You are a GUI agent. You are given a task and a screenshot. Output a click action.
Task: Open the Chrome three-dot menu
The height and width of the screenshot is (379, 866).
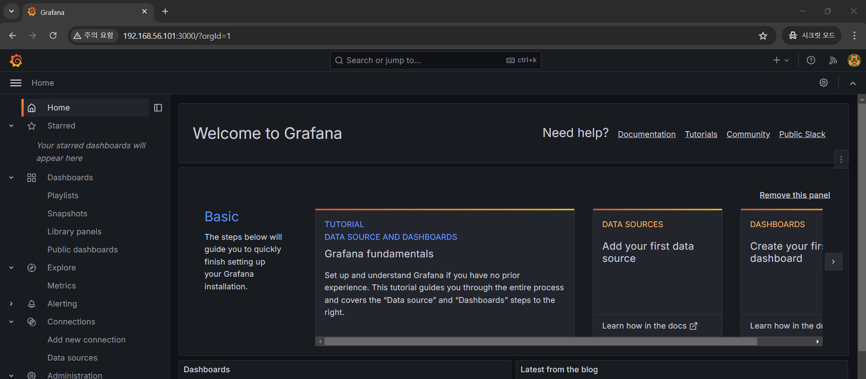point(854,36)
